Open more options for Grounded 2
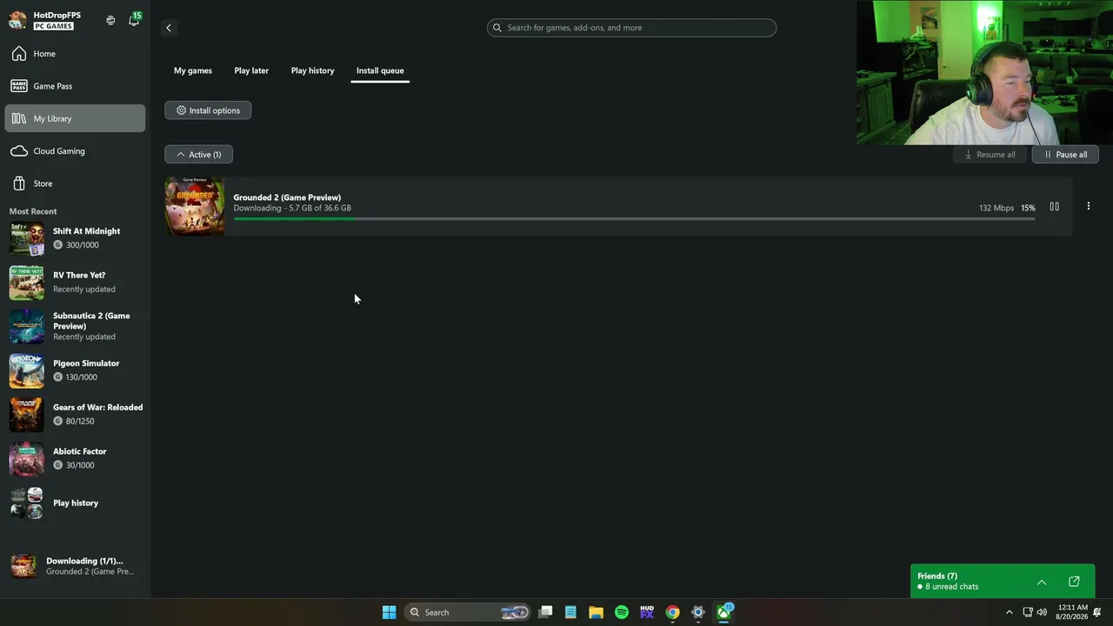 (x=1088, y=207)
